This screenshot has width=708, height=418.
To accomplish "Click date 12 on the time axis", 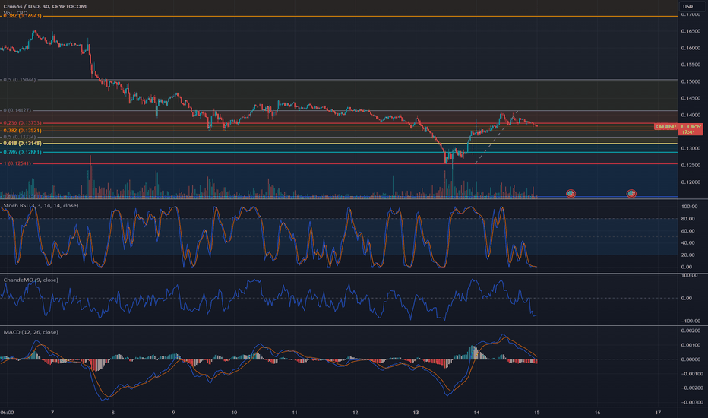I will point(356,413).
